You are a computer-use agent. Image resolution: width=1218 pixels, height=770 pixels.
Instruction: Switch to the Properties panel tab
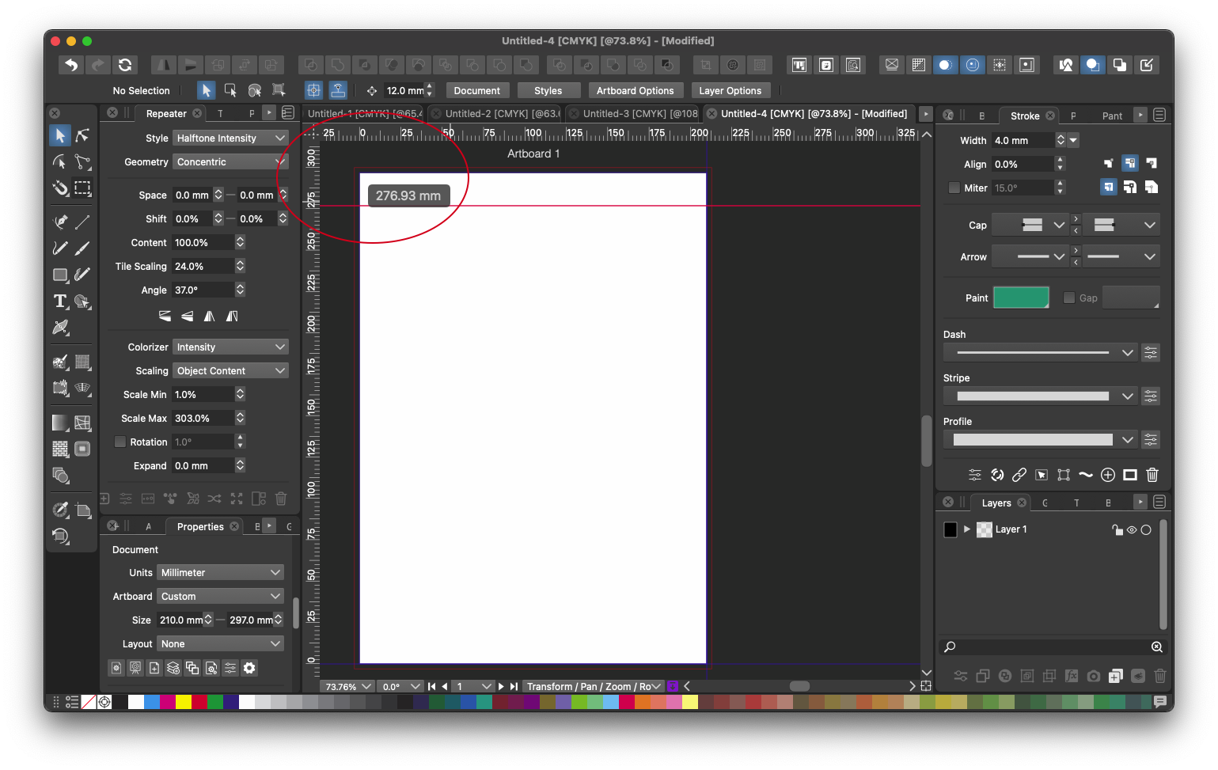(200, 527)
